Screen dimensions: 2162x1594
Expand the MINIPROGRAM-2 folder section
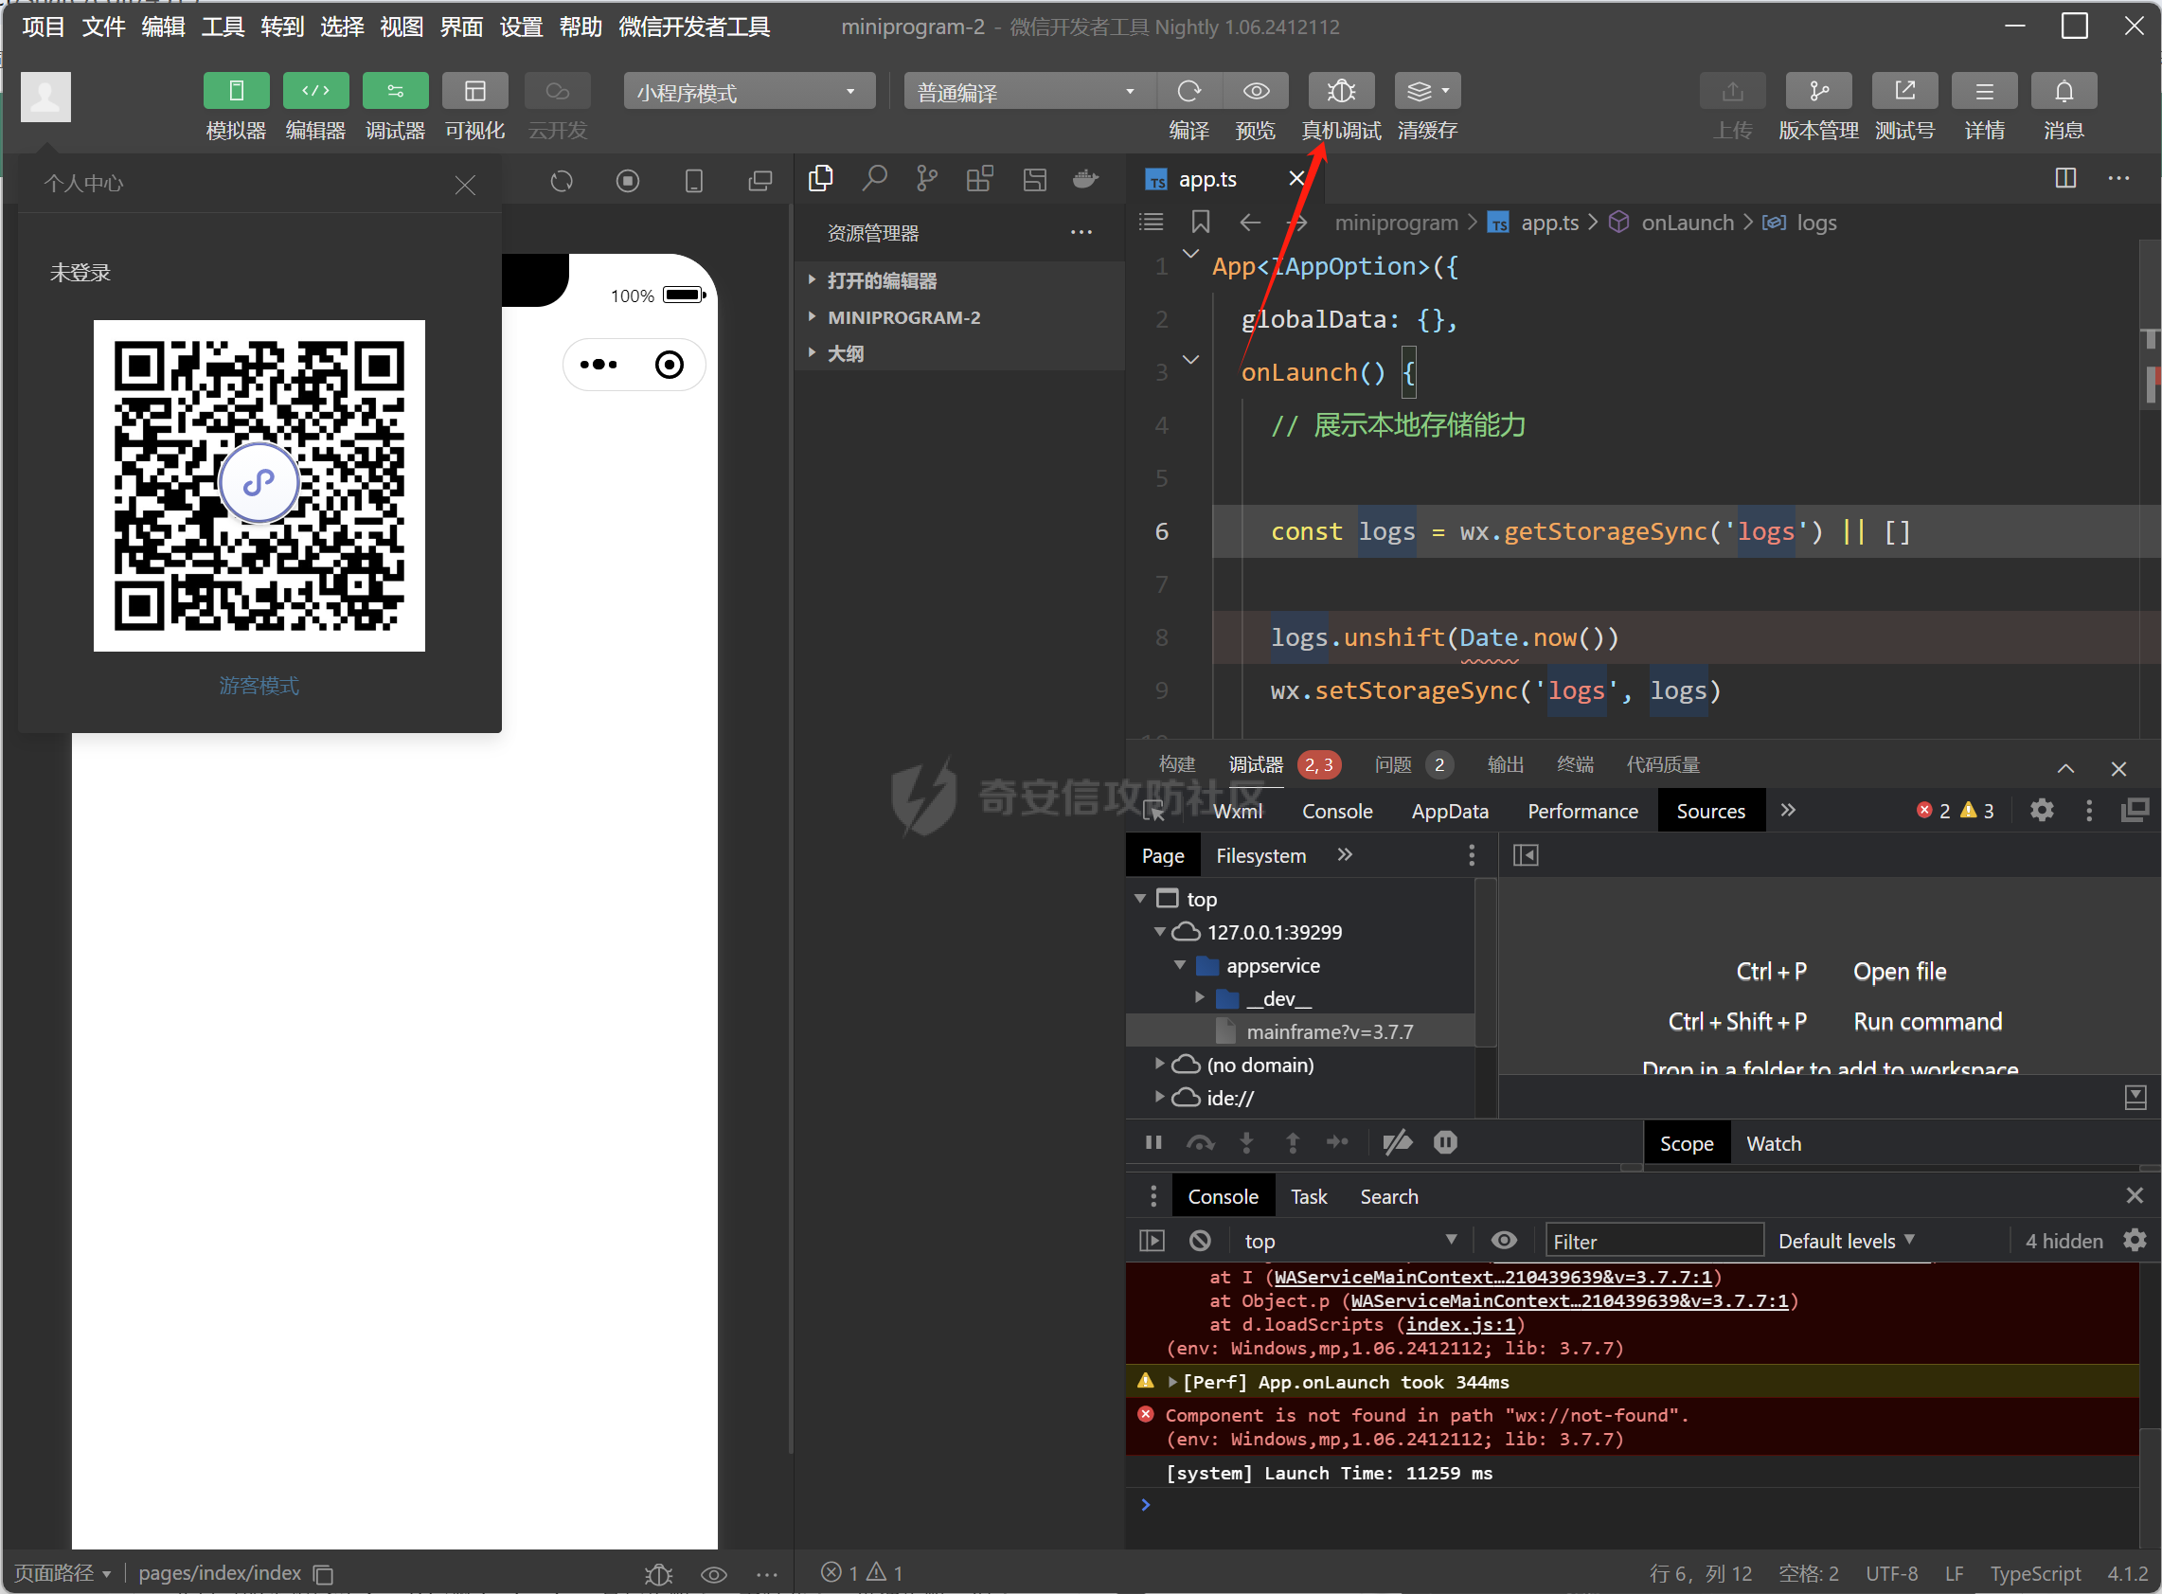point(960,317)
